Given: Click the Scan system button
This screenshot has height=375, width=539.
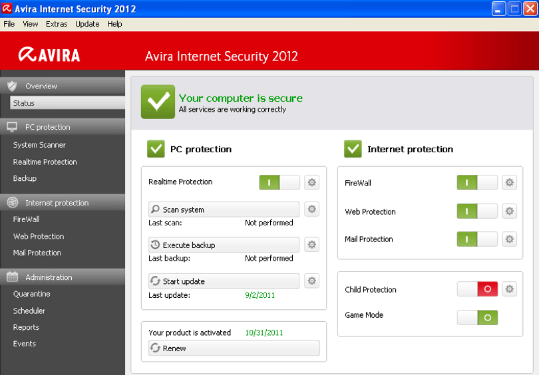Looking at the screenshot, I should 224,209.
